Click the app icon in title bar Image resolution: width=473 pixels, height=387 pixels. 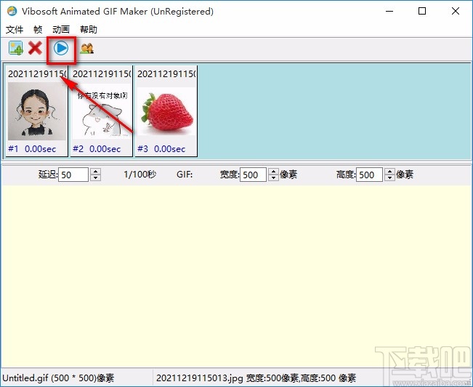[12, 11]
